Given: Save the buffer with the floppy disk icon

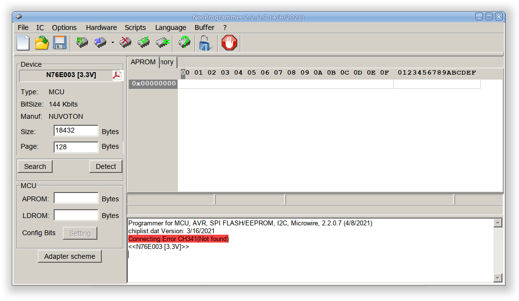Looking at the screenshot, I should point(60,43).
